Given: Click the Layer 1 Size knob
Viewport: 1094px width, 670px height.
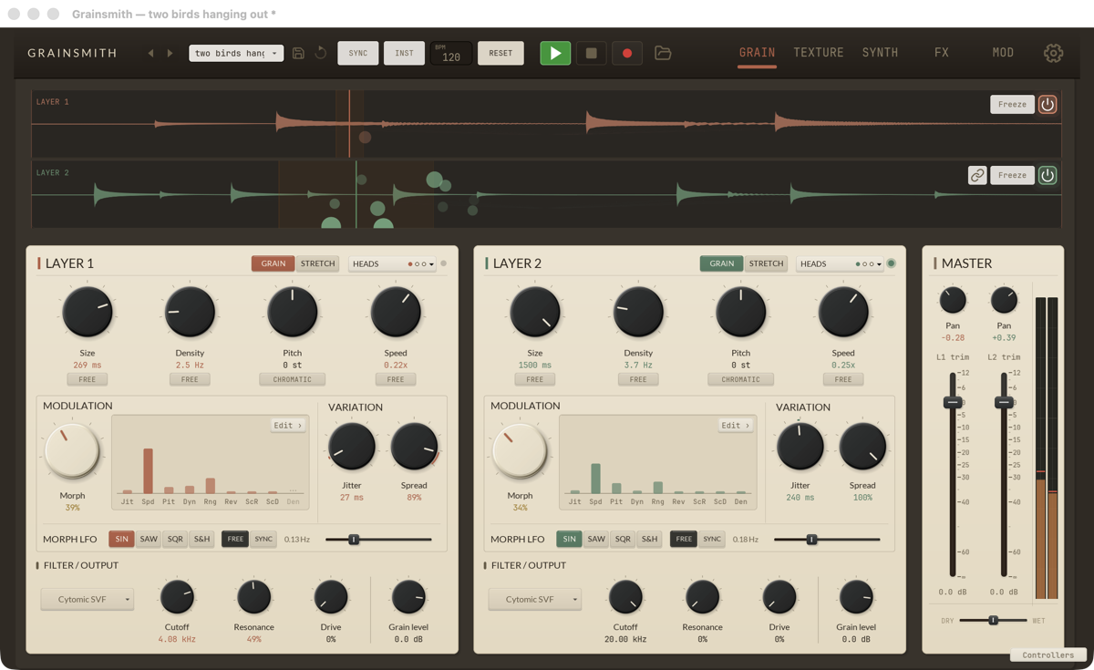Looking at the screenshot, I should (88, 312).
